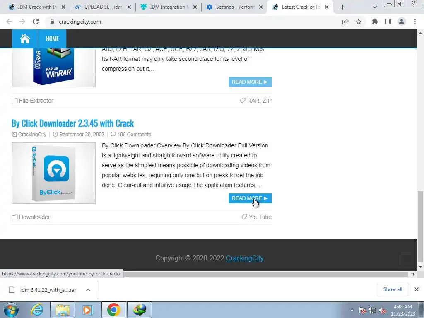Open the File Extractor category
This screenshot has height=318, width=424.
coord(36,101)
